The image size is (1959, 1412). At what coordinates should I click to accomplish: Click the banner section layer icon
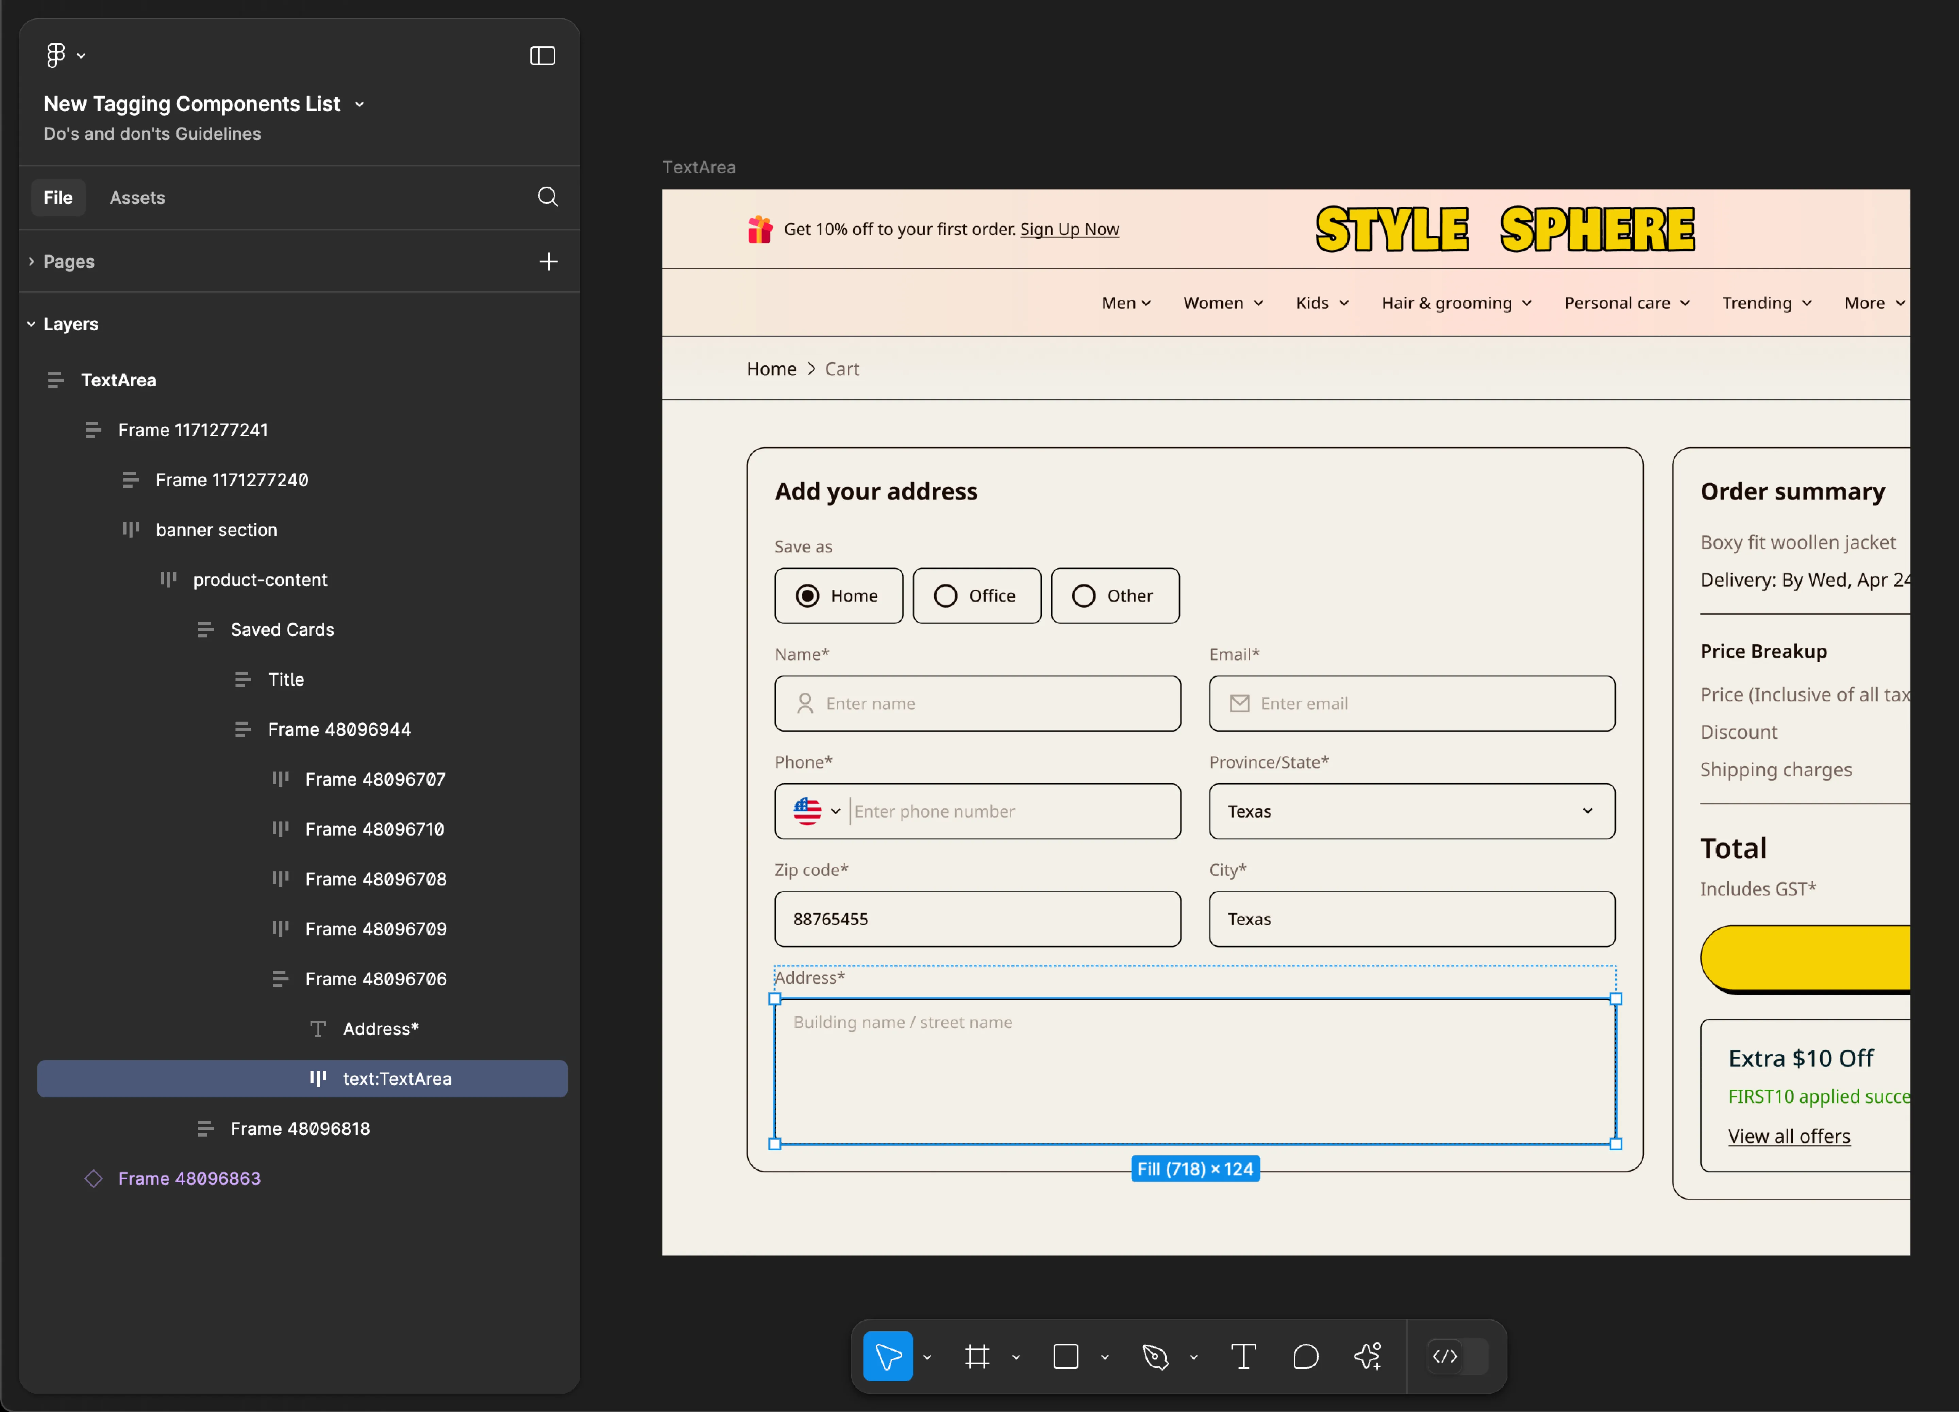(x=130, y=529)
